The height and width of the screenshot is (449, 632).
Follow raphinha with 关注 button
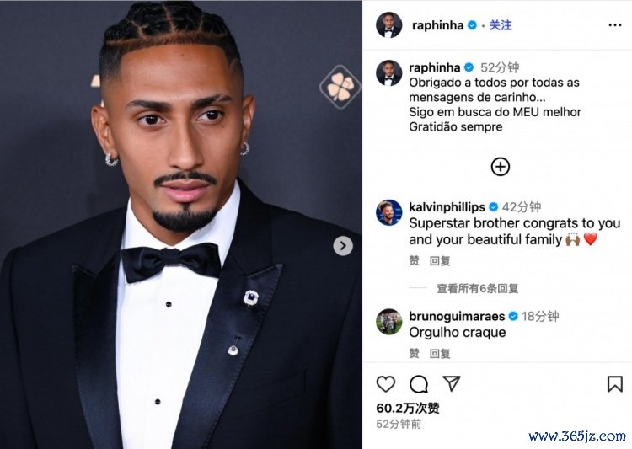coord(501,25)
